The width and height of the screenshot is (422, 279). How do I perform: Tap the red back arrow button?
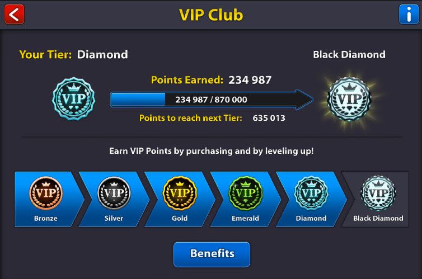tap(14, 14)
